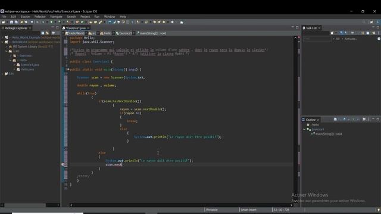Collapse Exercice1 class in Outline
This screenshot has width=381, height=214.
point(304,130)
